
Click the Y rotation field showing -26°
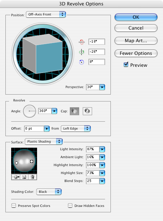point(97,52)
